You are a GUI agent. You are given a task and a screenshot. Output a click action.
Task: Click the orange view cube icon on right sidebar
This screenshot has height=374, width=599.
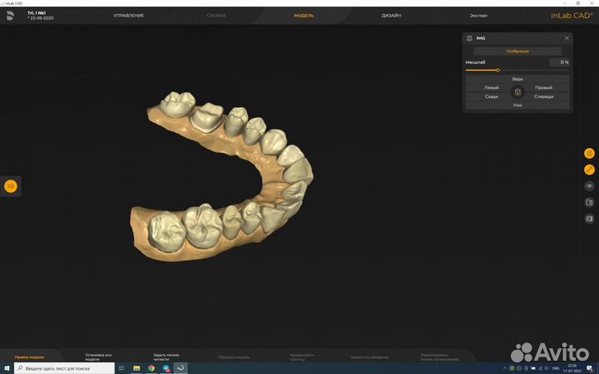[589, 153]
